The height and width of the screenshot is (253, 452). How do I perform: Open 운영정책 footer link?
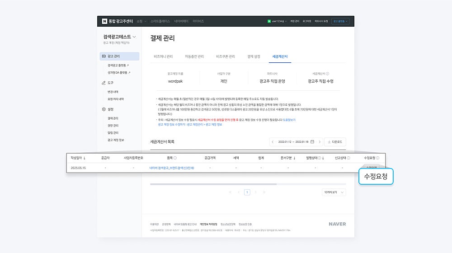[166, 224]
